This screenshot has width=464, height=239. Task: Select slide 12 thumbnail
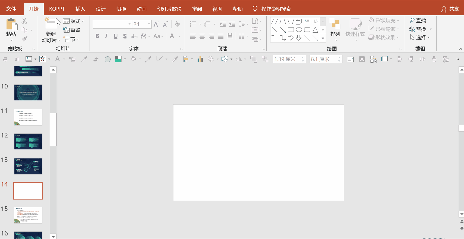click(28, 142)
